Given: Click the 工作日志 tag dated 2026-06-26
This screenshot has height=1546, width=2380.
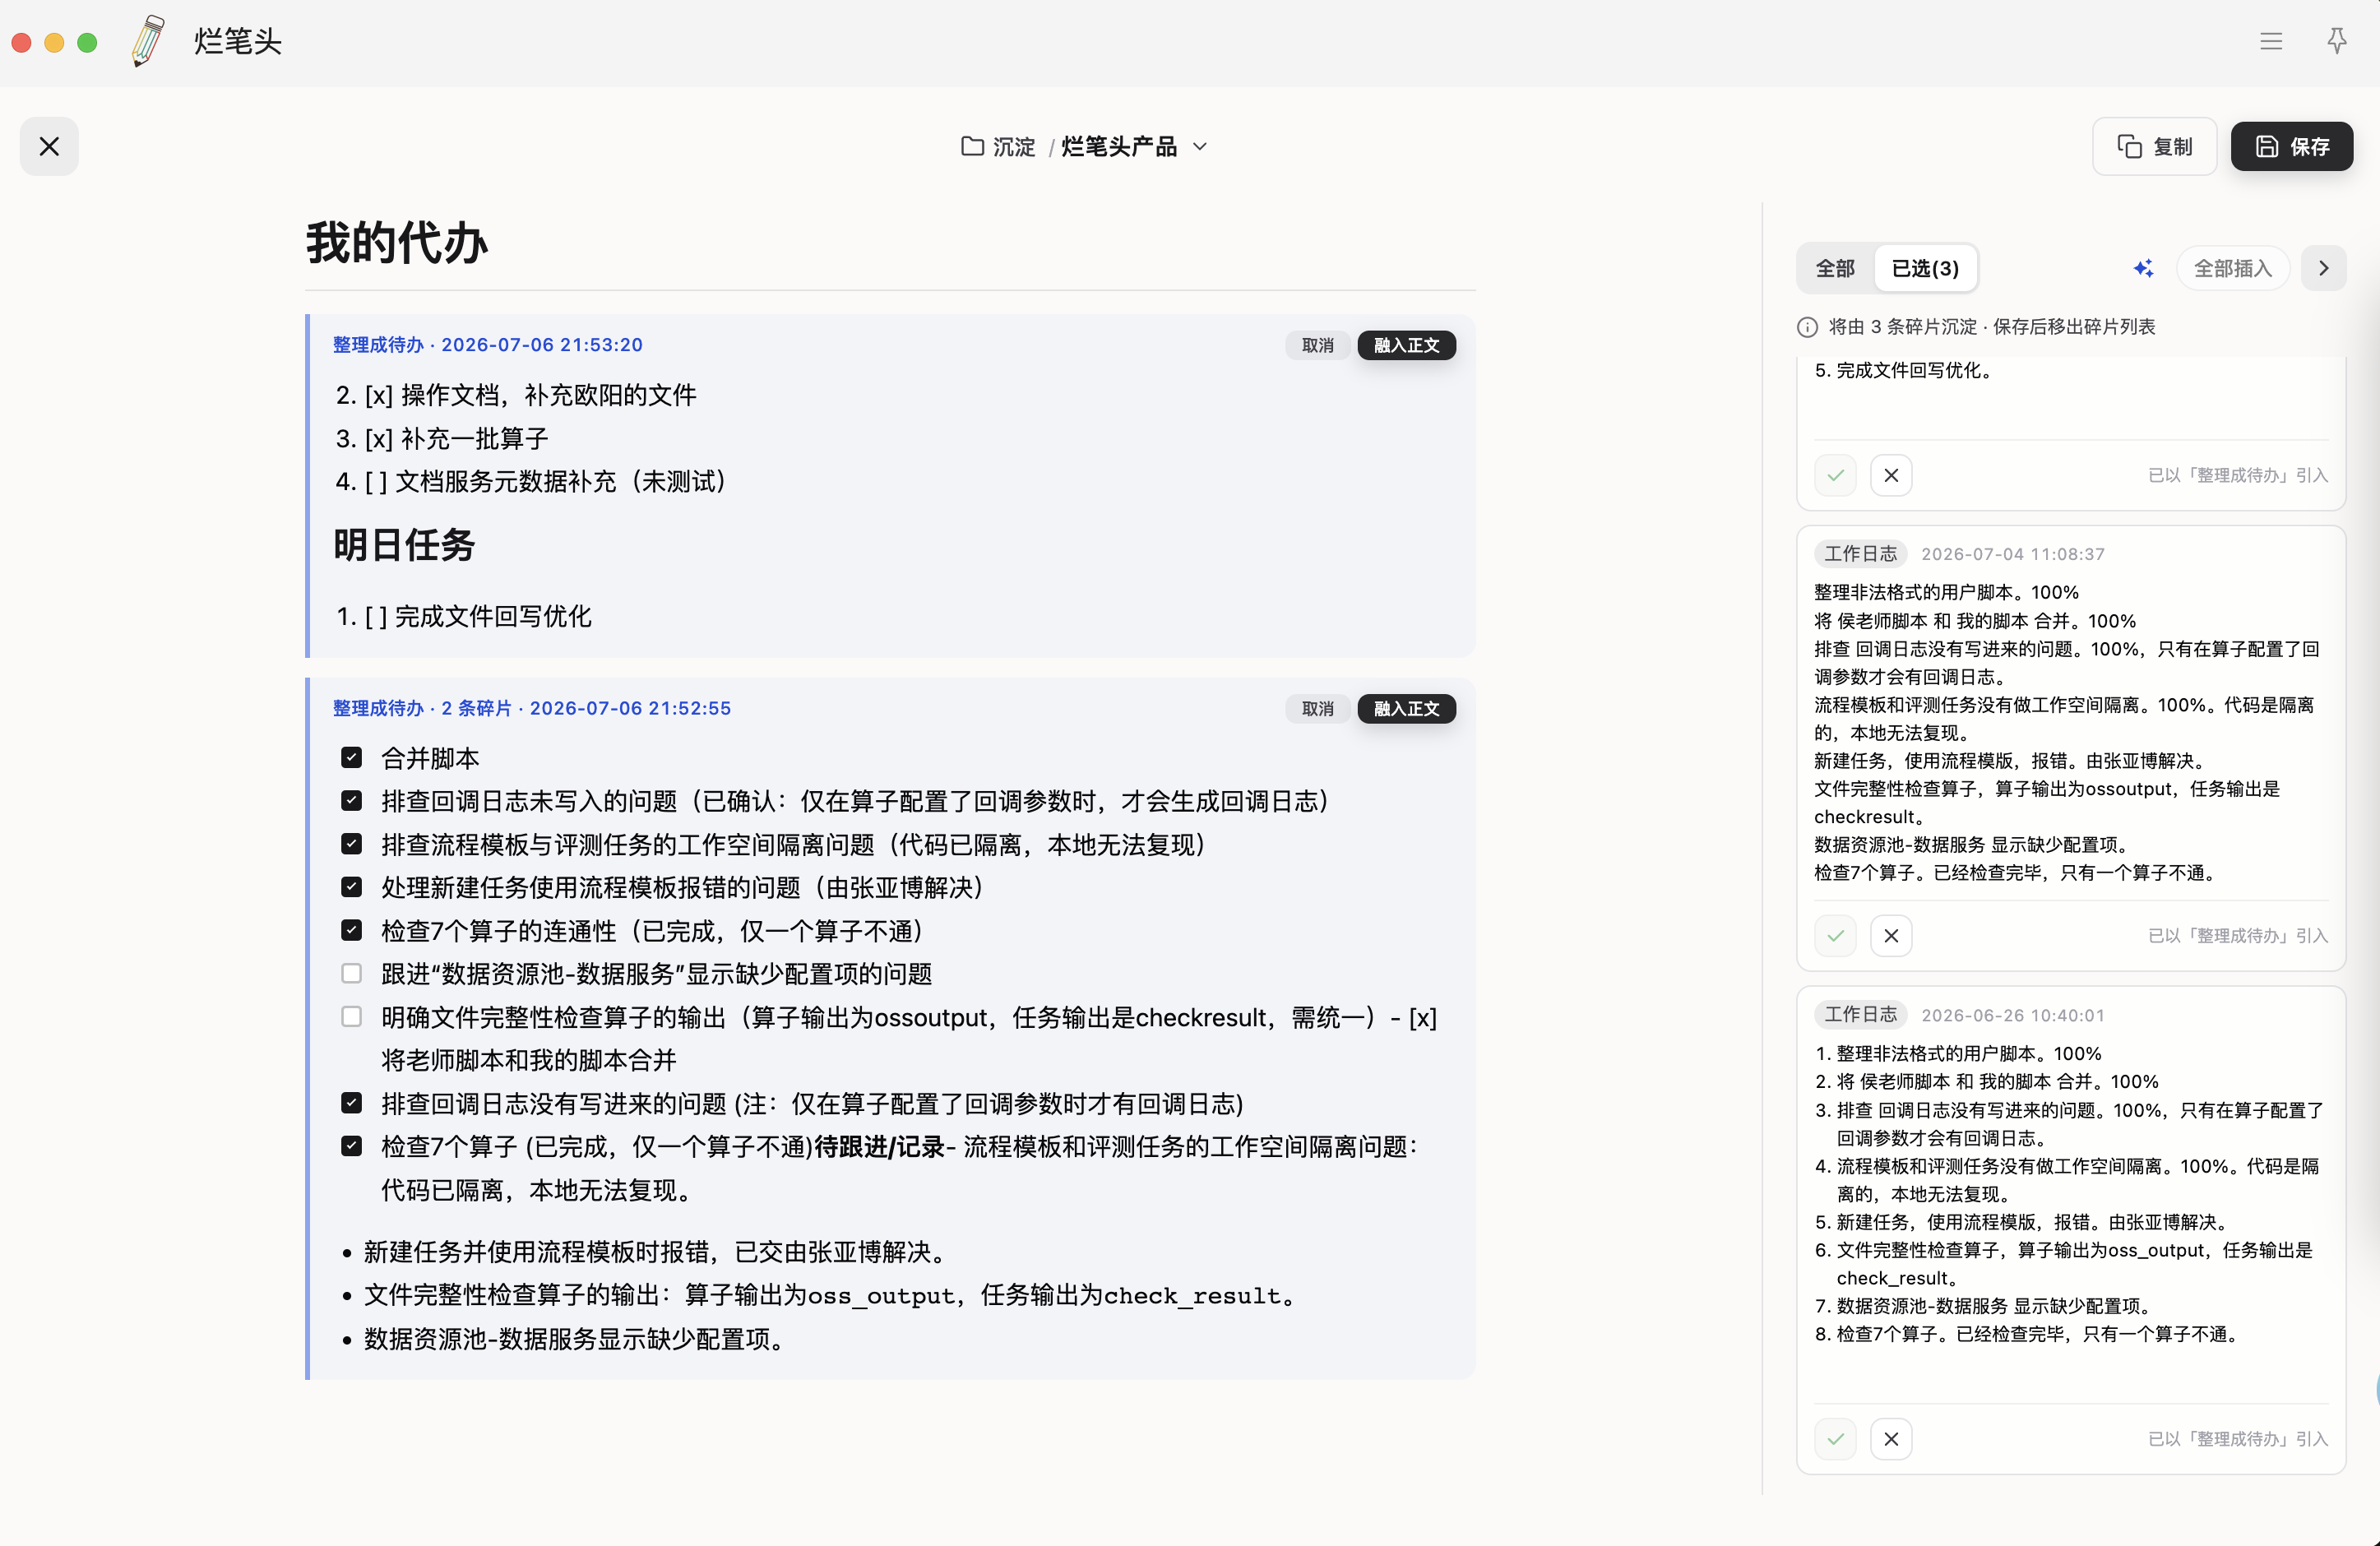Looking at the screenshot, I should point(1860,1015).
